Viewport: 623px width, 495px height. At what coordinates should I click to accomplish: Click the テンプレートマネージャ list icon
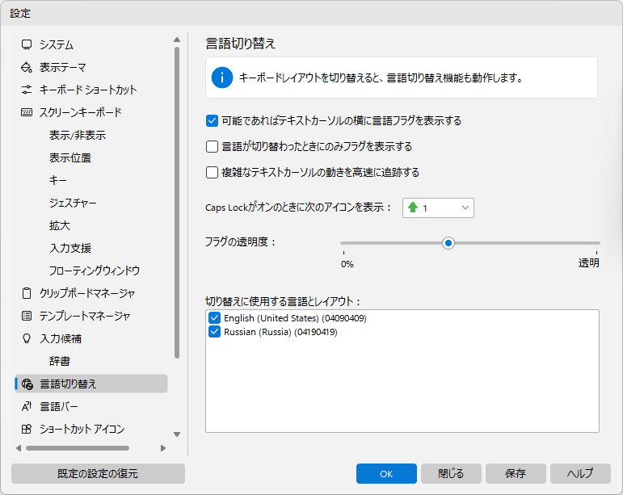[x=27, y=316]
